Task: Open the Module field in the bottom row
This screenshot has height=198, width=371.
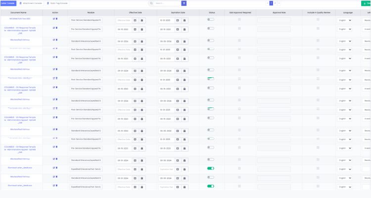Action: tap(86, 187)
